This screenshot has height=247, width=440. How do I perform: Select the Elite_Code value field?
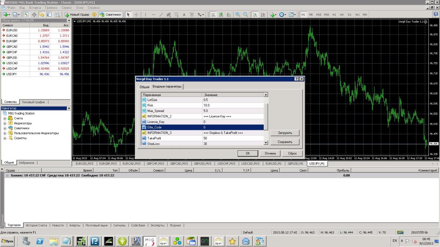click(x=233, y=127)
